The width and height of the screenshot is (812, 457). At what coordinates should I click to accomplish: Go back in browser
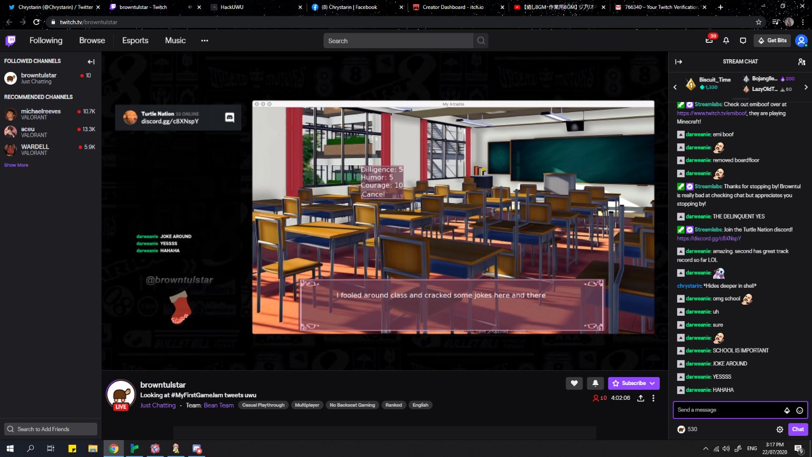8,22
